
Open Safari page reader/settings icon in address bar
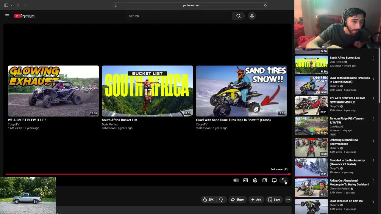pos(116,5)
